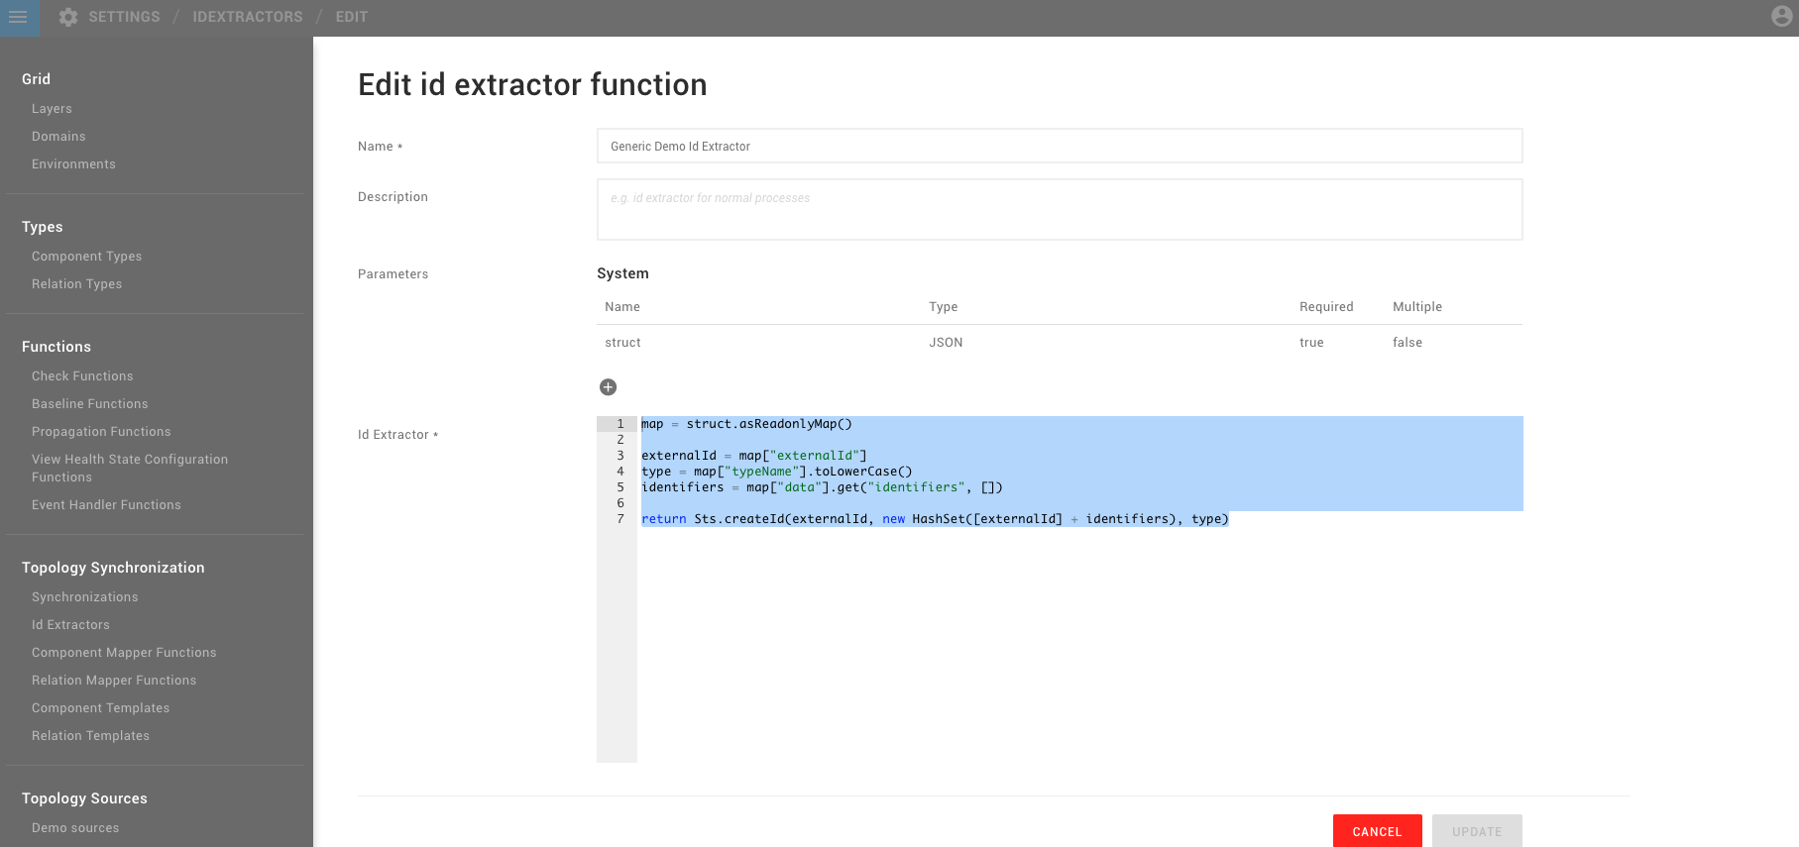Viewport: 1799px width, 847px height.
Task: Open Demo sources page
Action: click(75, 828)
